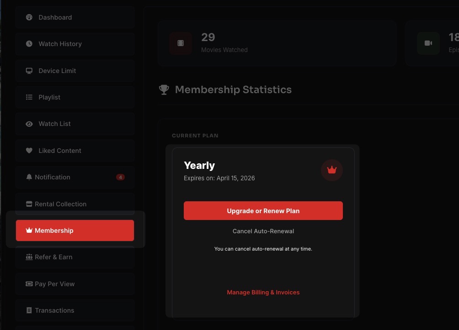Click the Liked Content heart icon

(x=29, y=151)
